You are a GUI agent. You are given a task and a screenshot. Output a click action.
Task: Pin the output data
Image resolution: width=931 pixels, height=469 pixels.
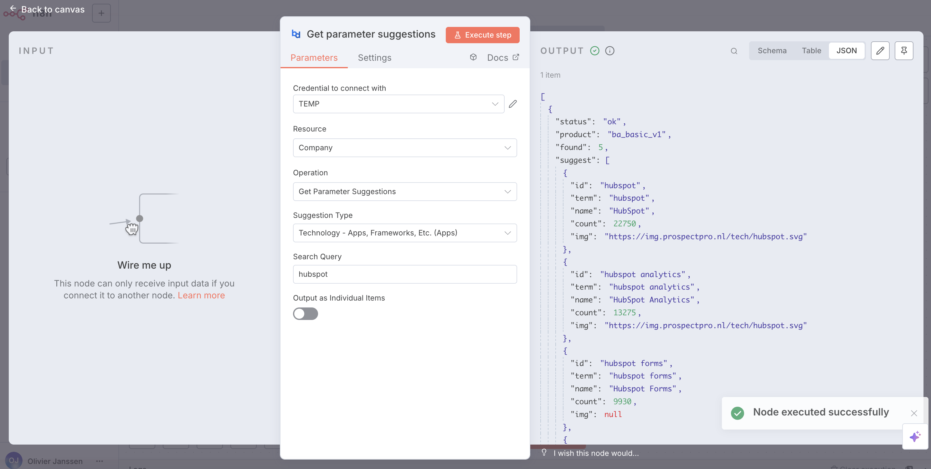click(904, 51)
